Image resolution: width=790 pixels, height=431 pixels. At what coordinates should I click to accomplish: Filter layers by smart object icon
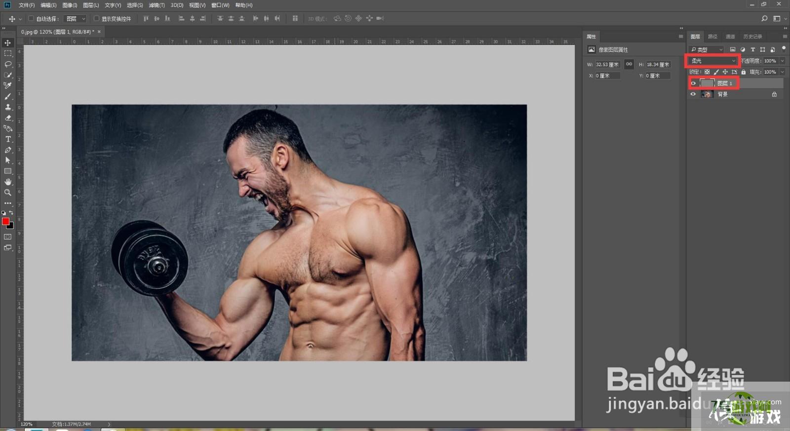click(x=773, y=49)
